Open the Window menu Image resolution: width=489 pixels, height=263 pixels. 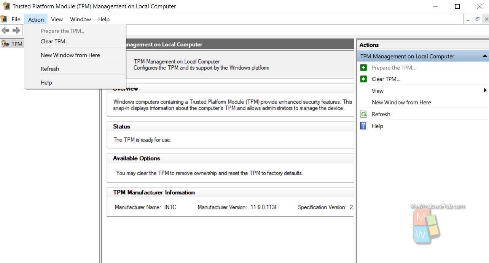80,19
